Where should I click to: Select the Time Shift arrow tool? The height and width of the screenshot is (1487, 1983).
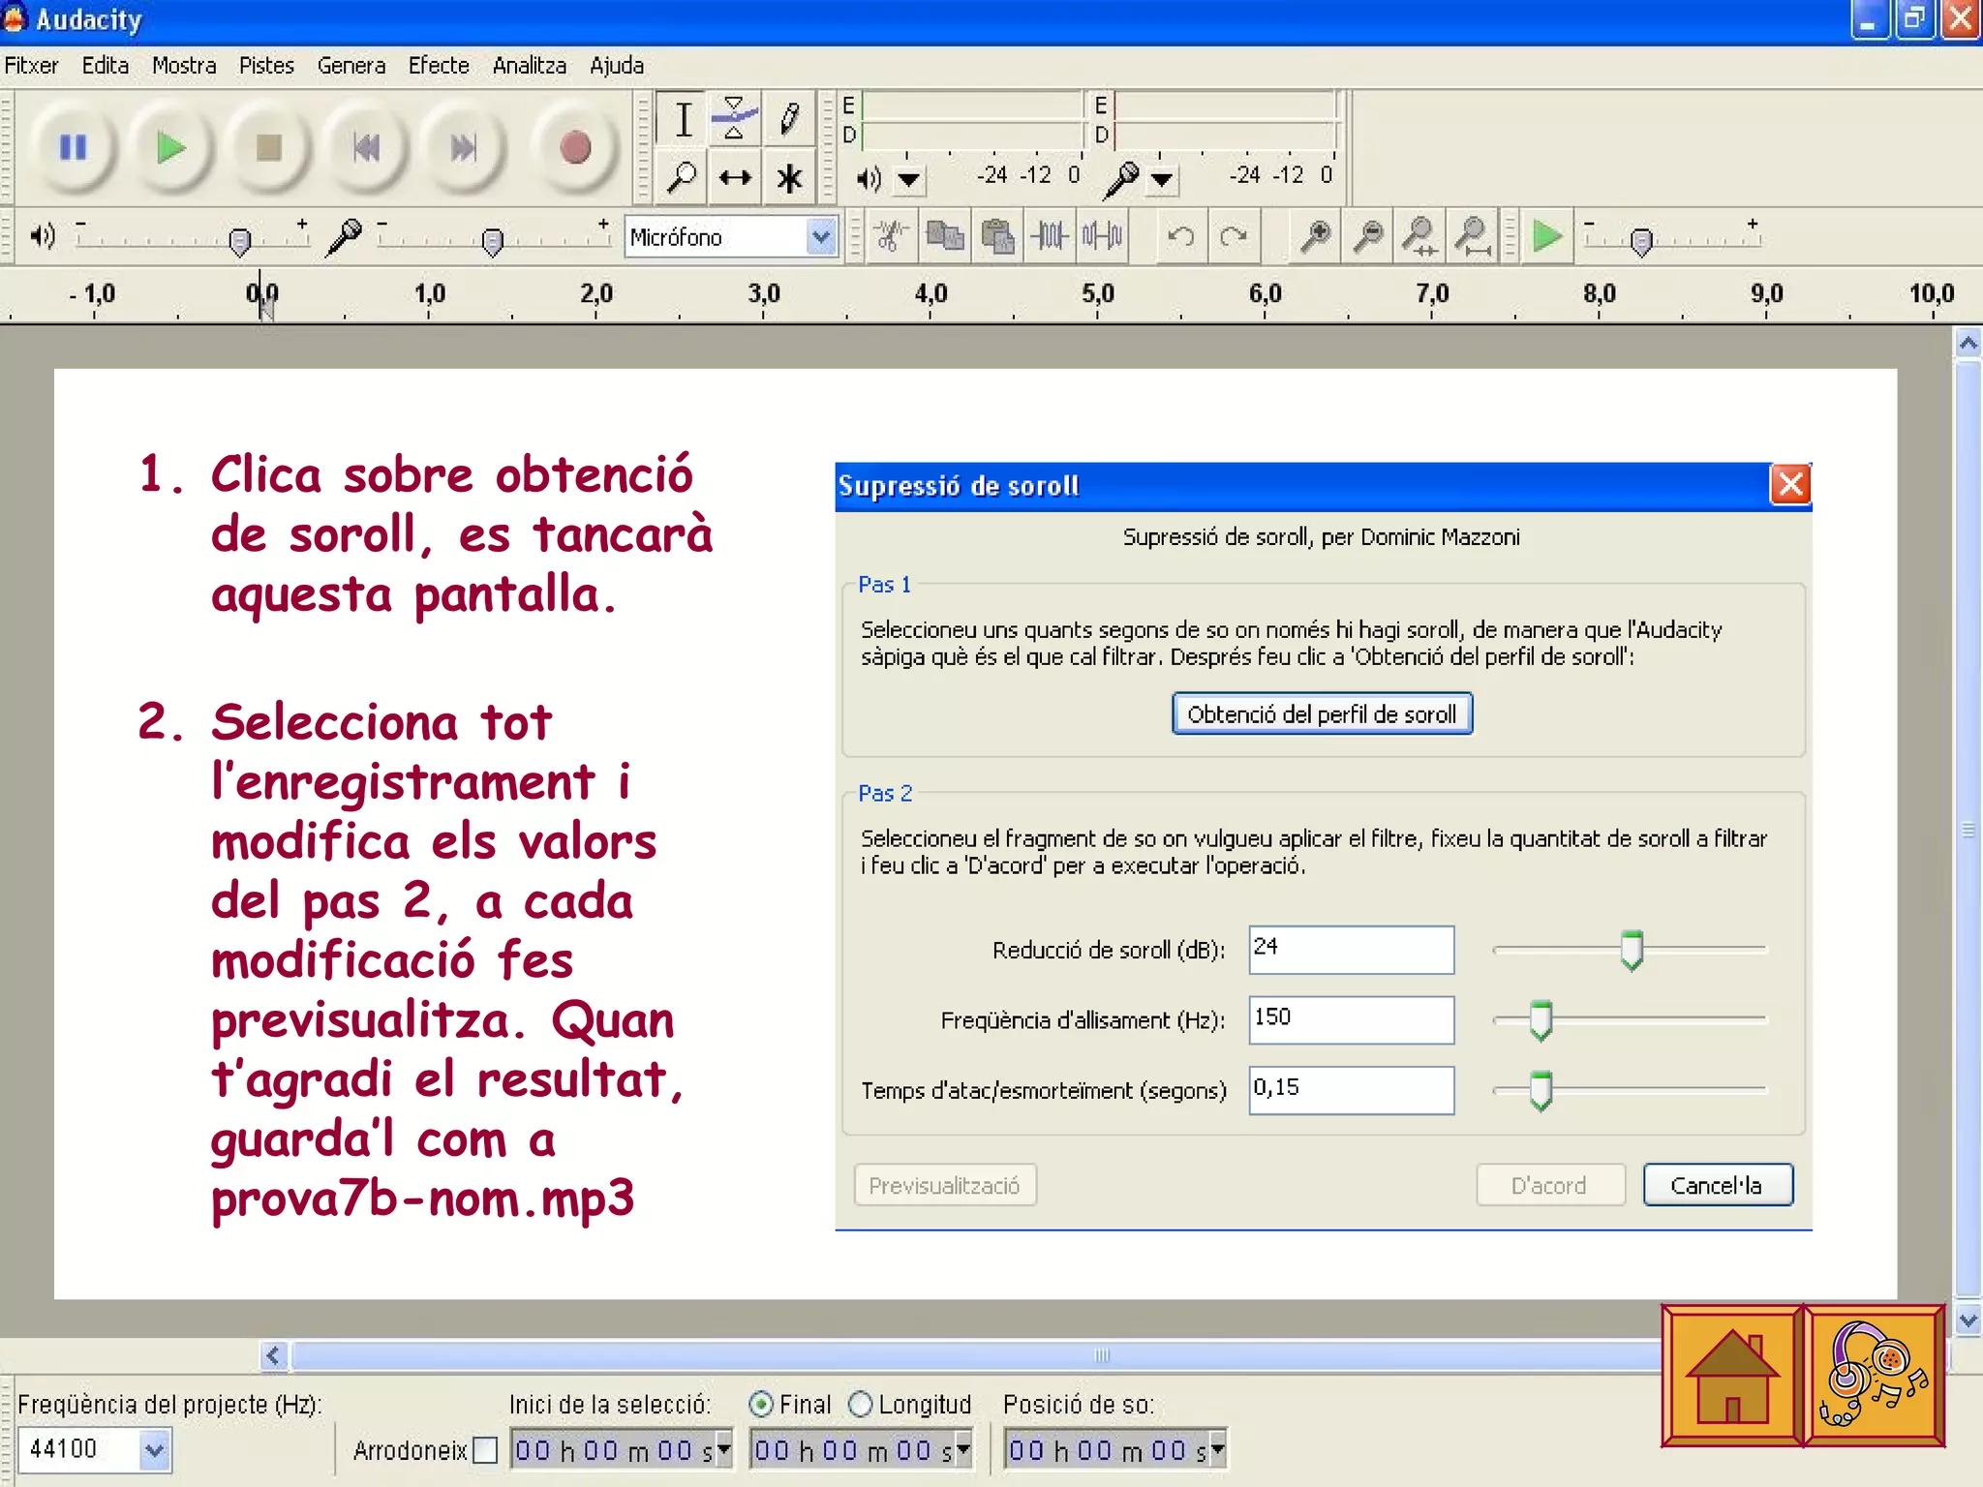[735, 177]
